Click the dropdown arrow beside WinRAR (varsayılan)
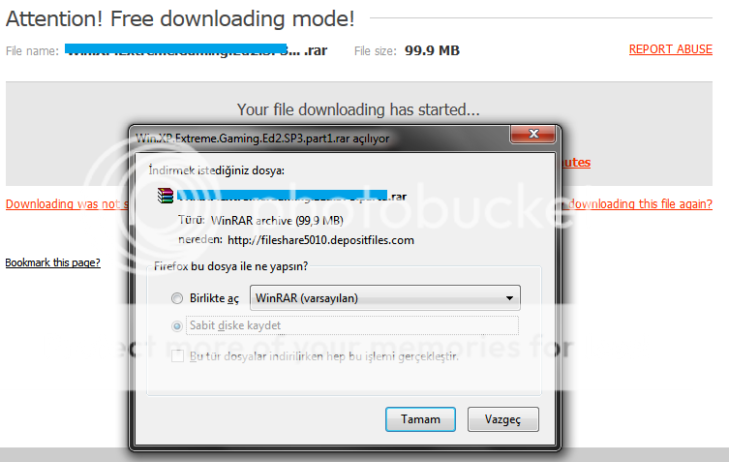 pyautogui.click(x=509, y=298)
